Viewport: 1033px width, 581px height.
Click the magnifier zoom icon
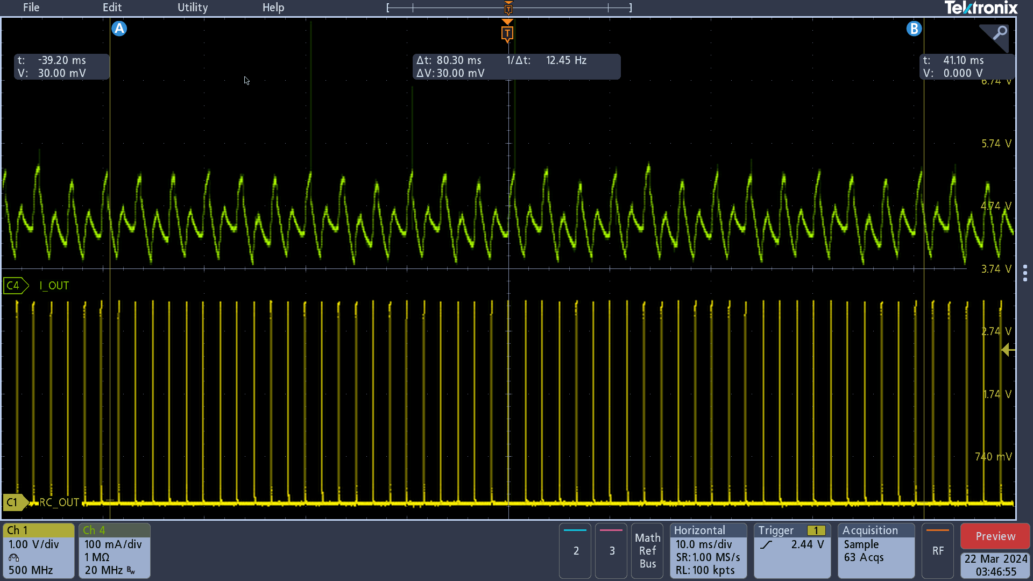(999, 33)
